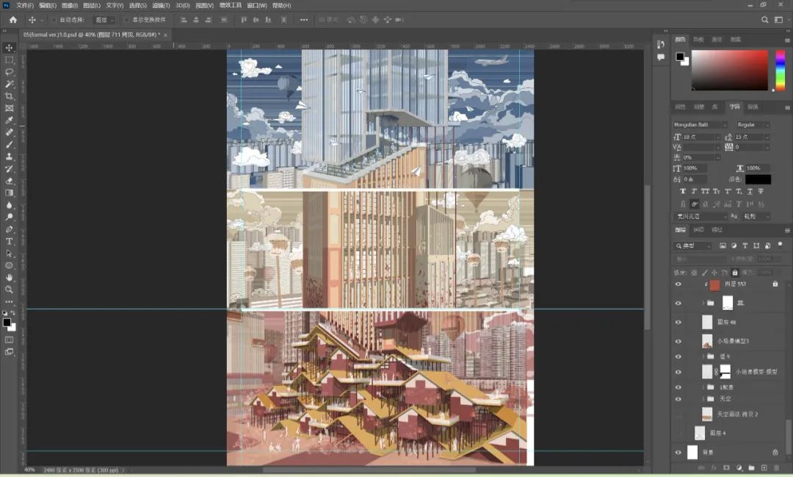Image resolution: width=793 pixels, height=477 pixels.
Task: Select the Gradient tool
Action: pyautogui.click(x=9, y=193)
